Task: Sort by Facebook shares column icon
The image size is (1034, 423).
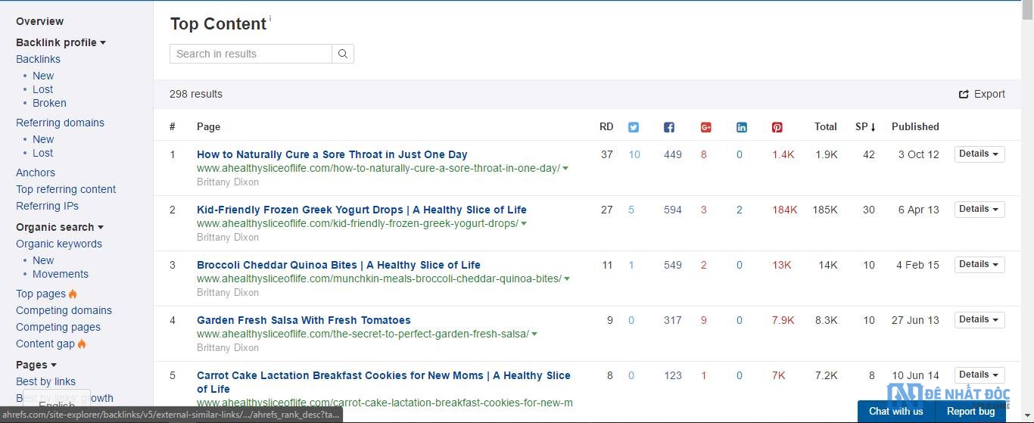Action: [x=669, y=127]
